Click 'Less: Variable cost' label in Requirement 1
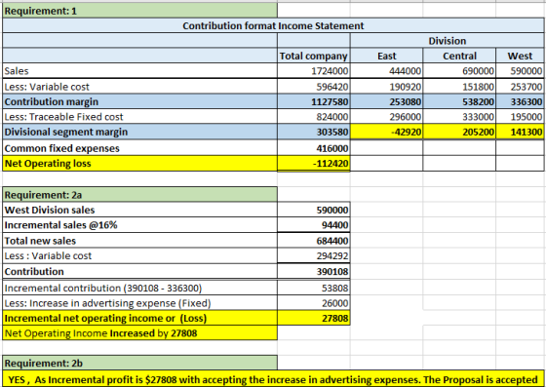Image resolution: width=546 pixels, height=387 pixels. [140, 87]
